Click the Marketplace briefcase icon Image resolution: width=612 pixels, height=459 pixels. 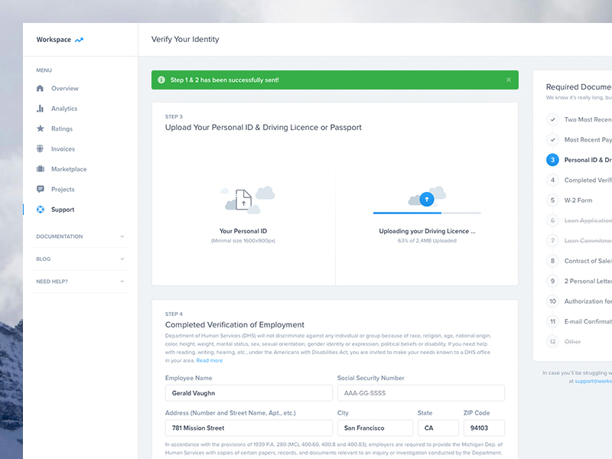coord(40,169)
